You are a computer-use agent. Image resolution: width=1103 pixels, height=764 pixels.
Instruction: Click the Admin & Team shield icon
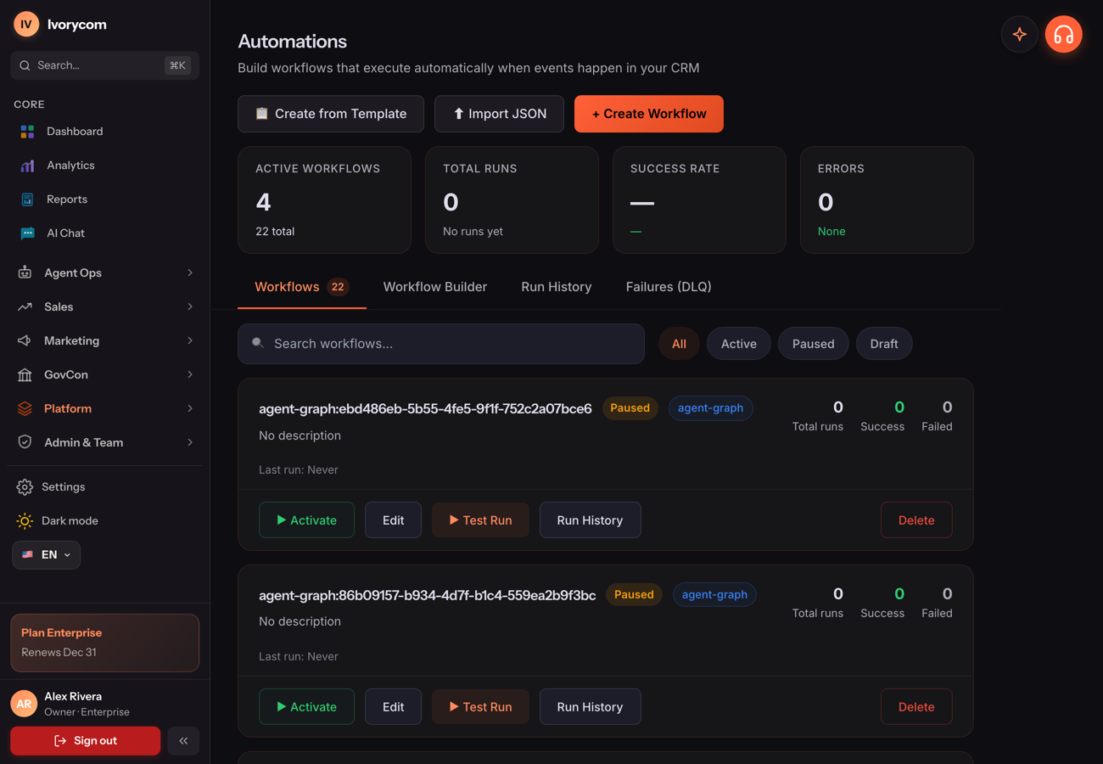click(x=25, y=442)
